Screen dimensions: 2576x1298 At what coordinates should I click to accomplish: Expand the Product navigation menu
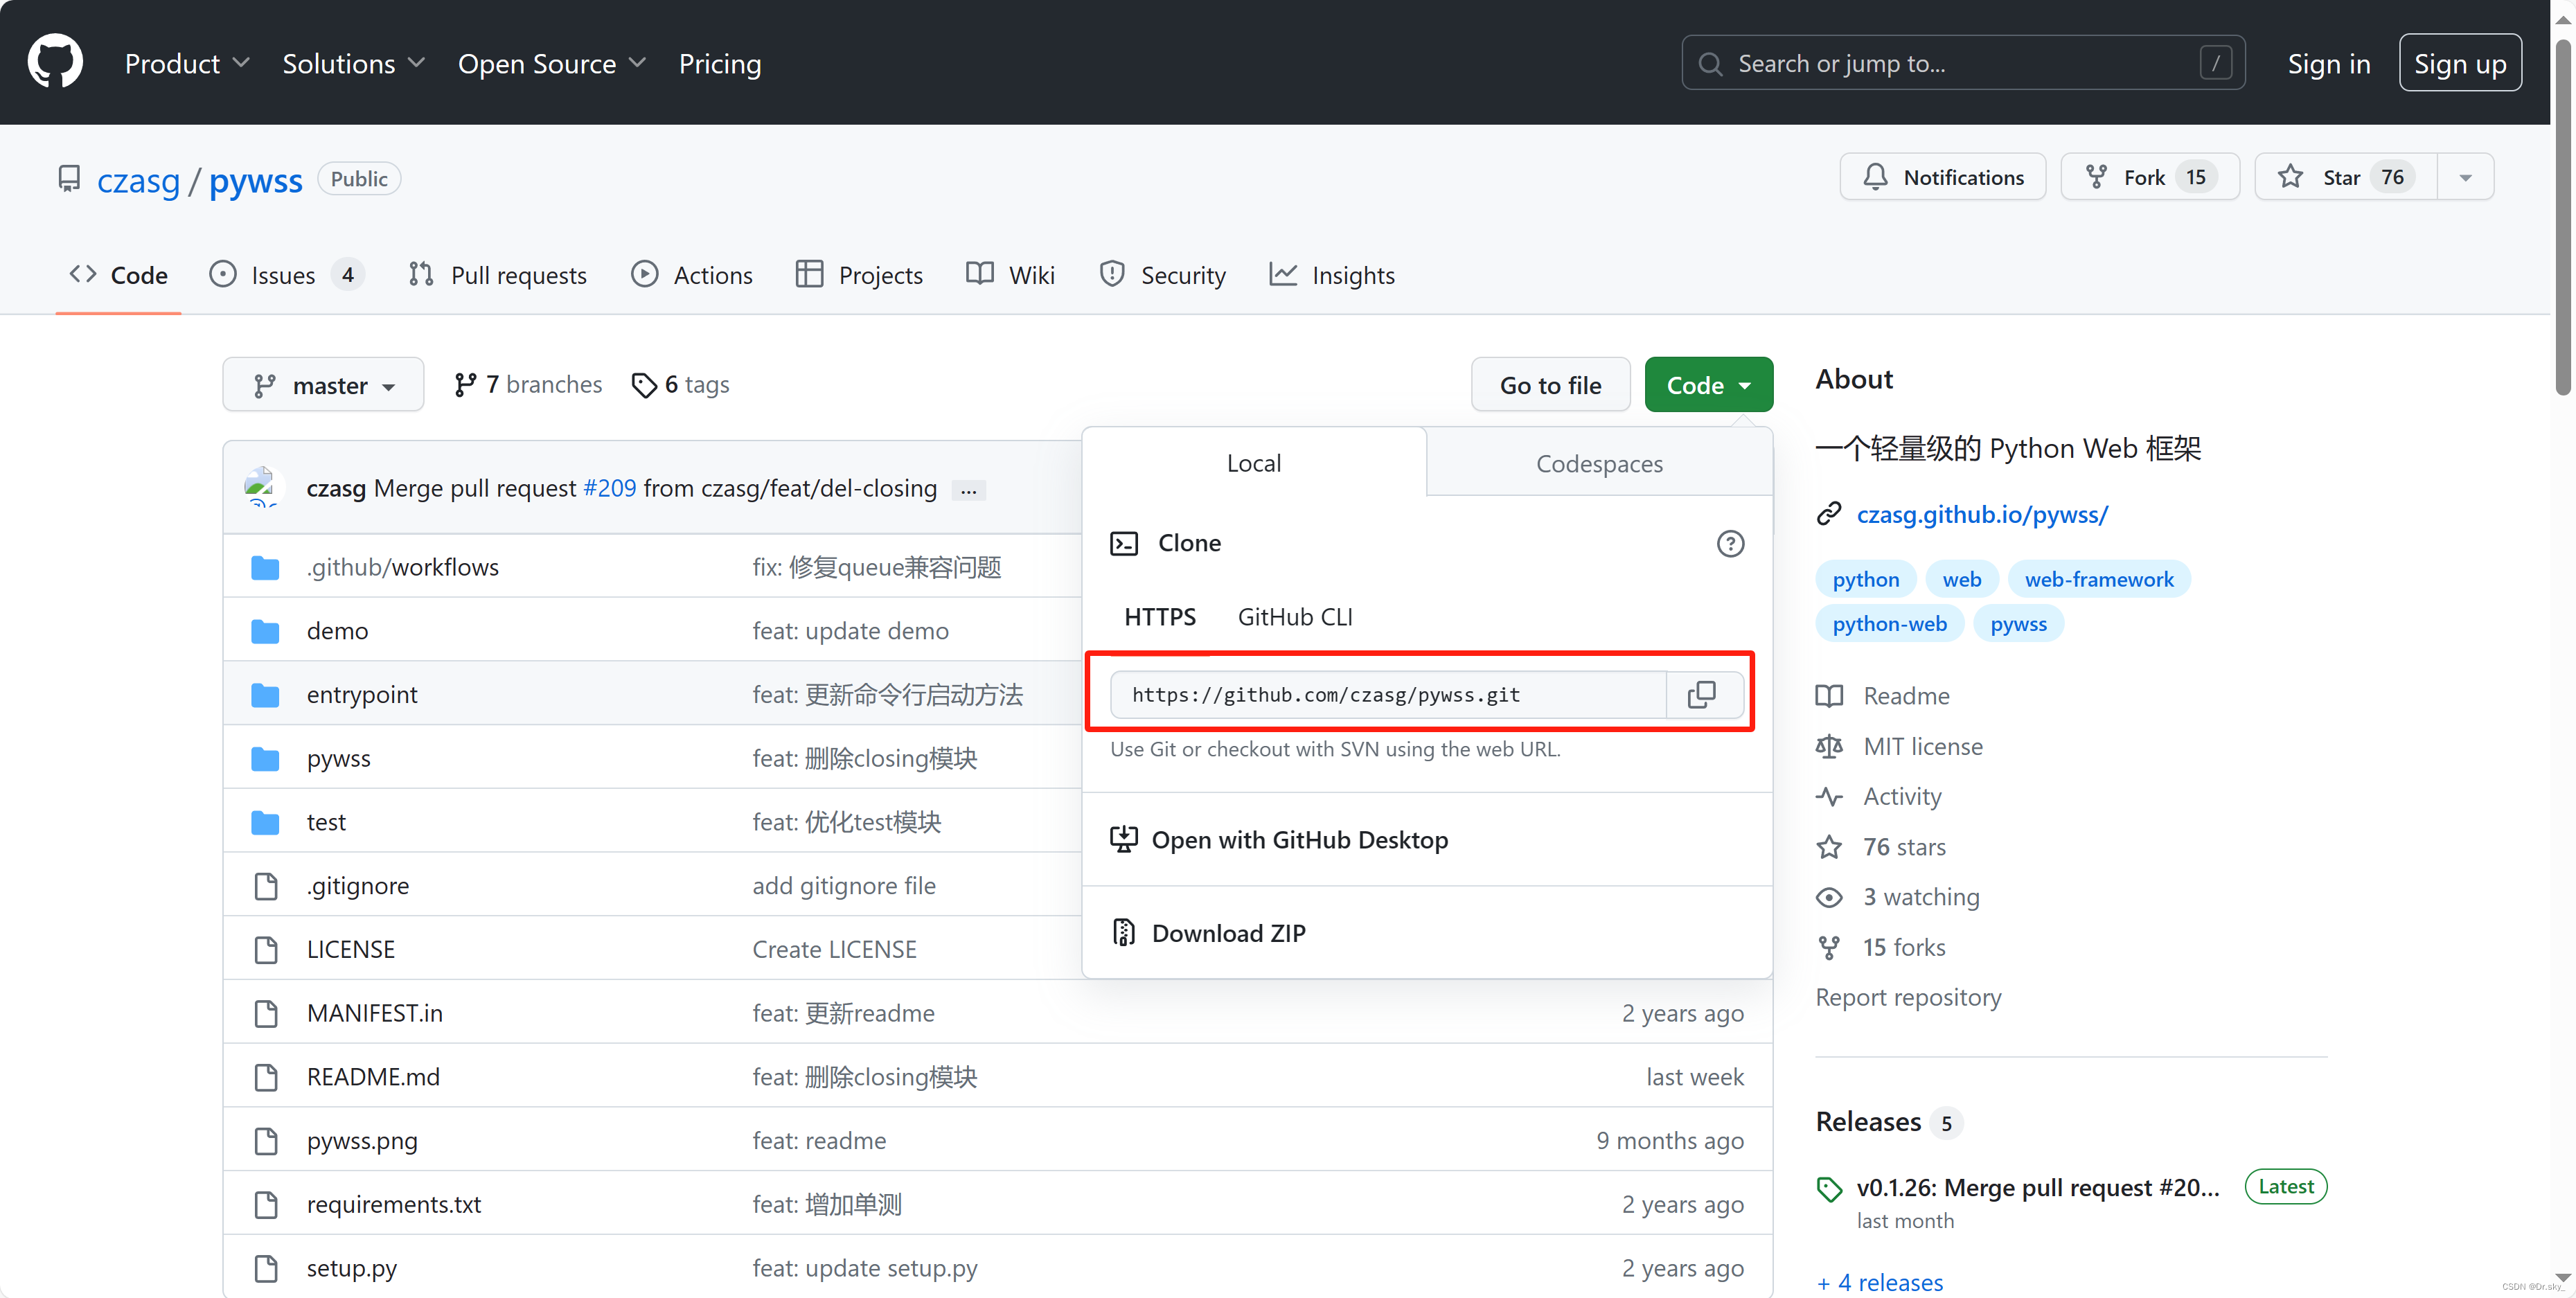[186, 63]
